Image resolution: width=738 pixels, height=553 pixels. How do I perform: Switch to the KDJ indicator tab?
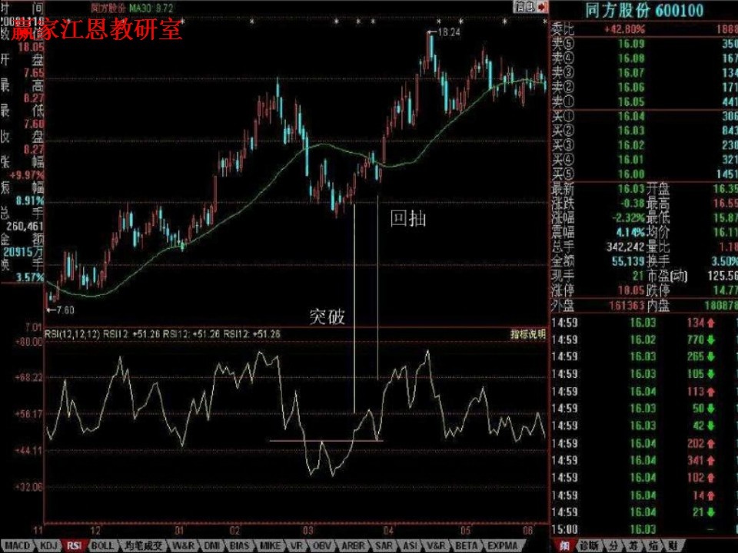(x=48, y=546)
